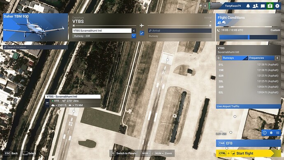Viewport: 284px width, 160px height.
Task: Open the chat message icon
Action: pyautogui.click(x=263, y=6)
